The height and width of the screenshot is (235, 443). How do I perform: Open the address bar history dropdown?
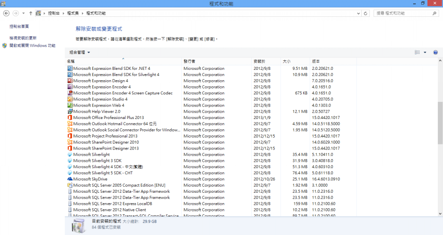[357, 13]
